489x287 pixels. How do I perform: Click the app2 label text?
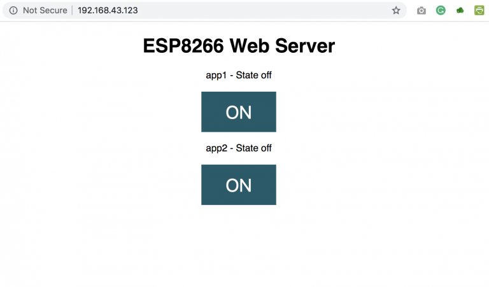pyautogui.click(x=216, y=148)
